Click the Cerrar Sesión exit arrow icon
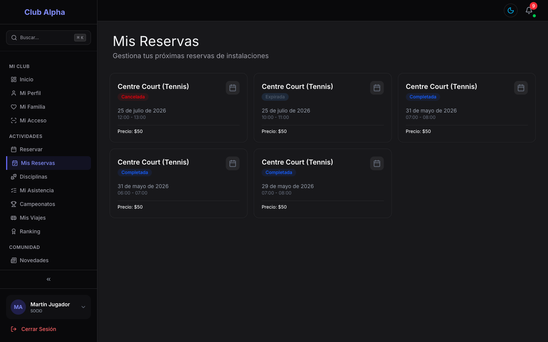 14,329
